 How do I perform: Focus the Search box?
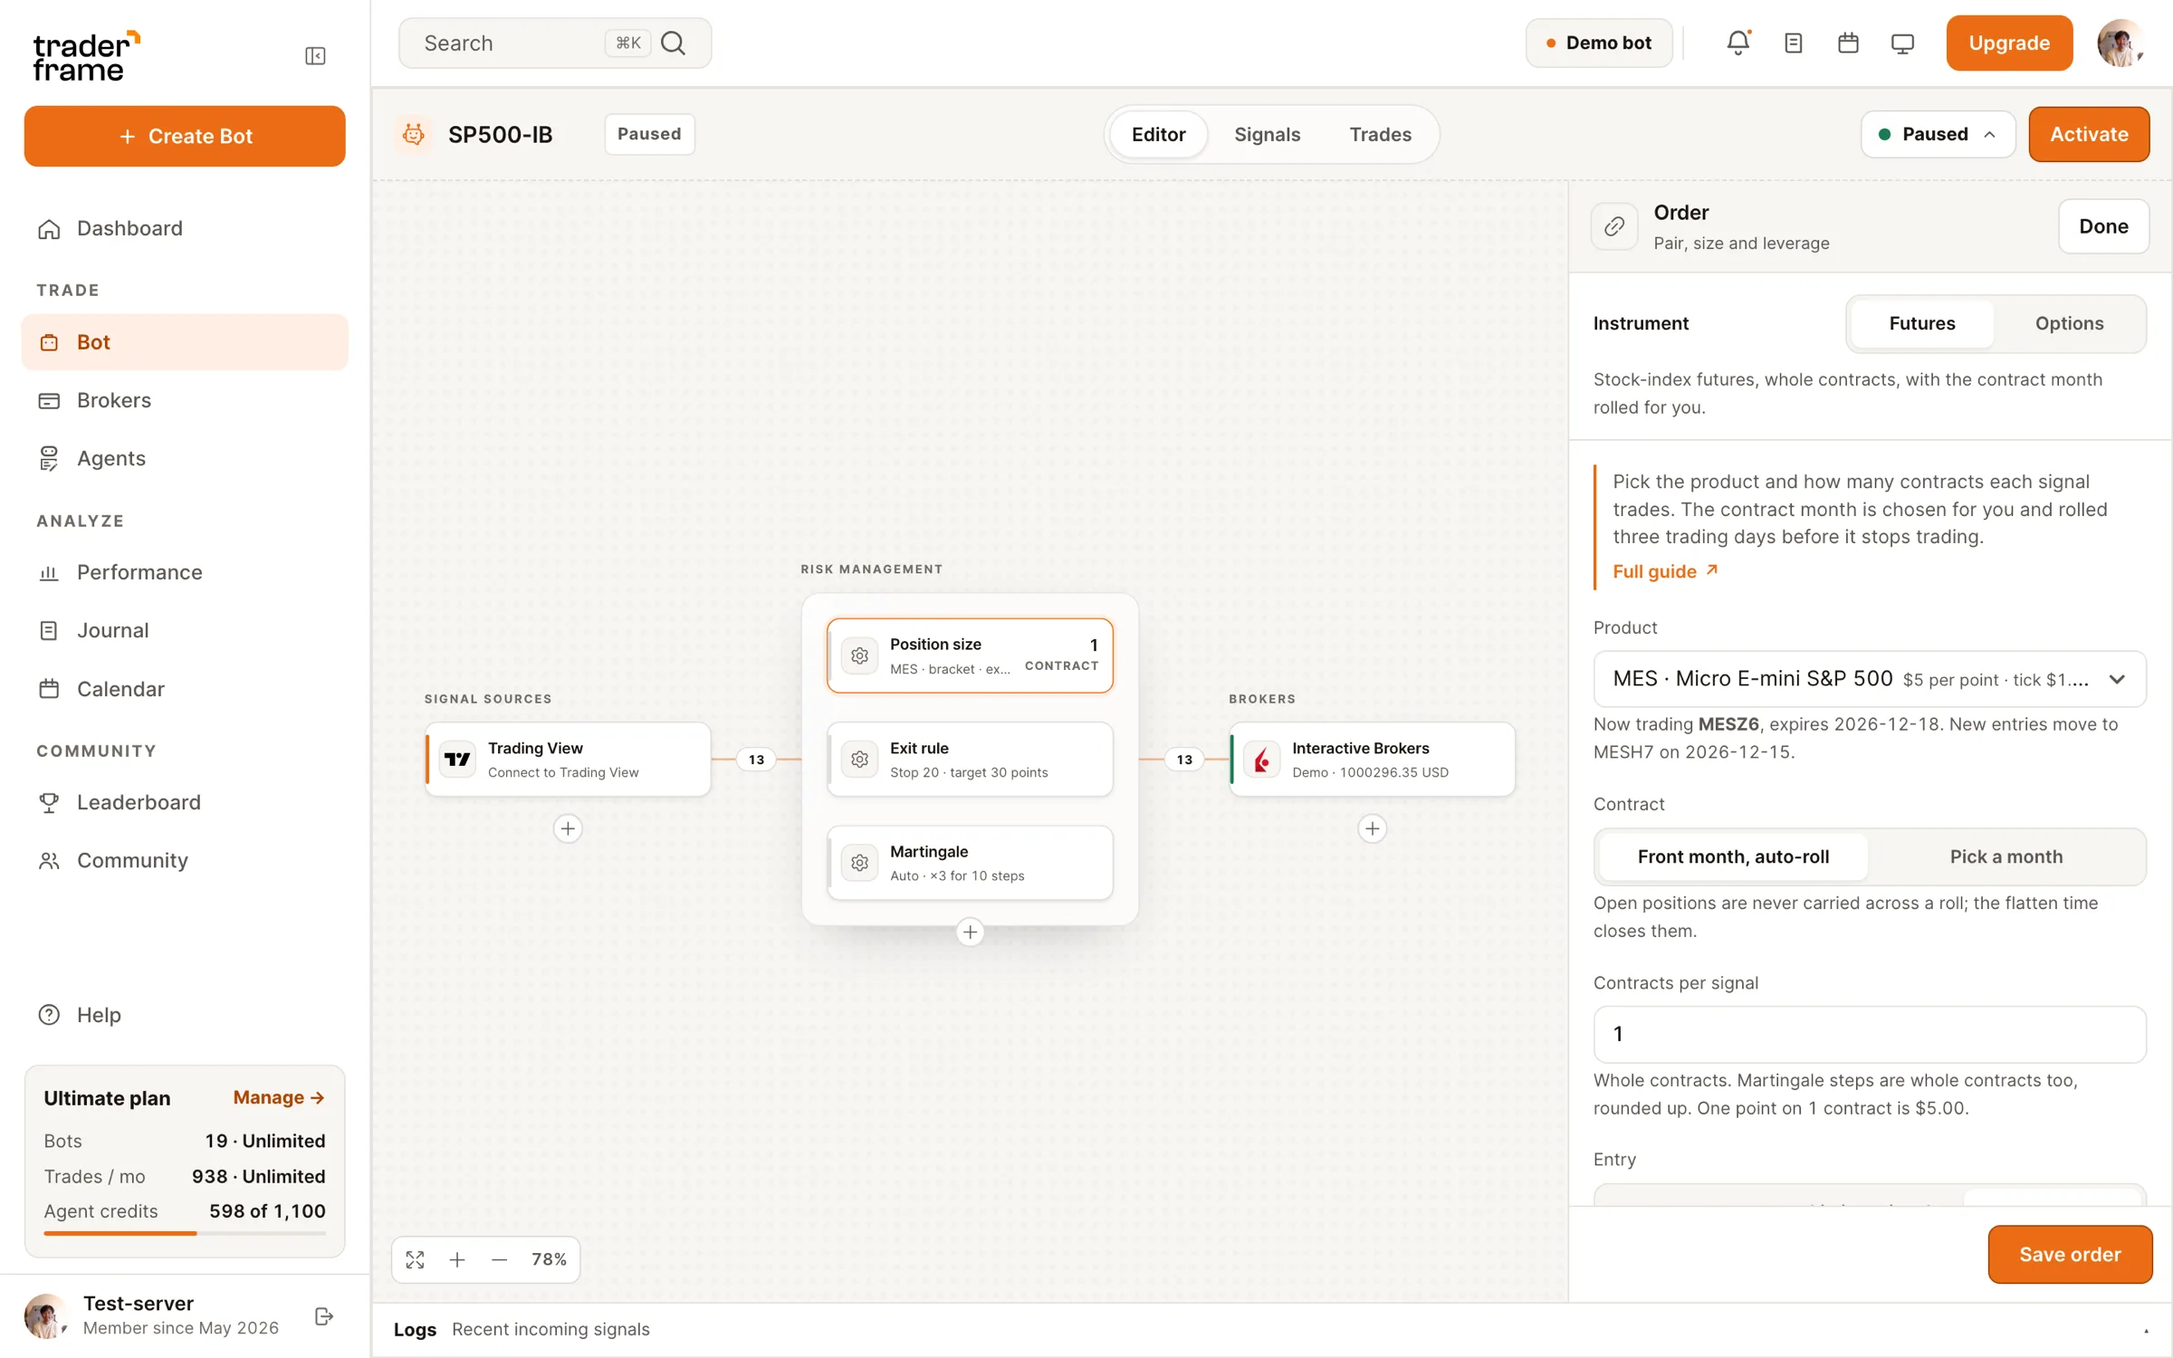click(x=555, y=43)
